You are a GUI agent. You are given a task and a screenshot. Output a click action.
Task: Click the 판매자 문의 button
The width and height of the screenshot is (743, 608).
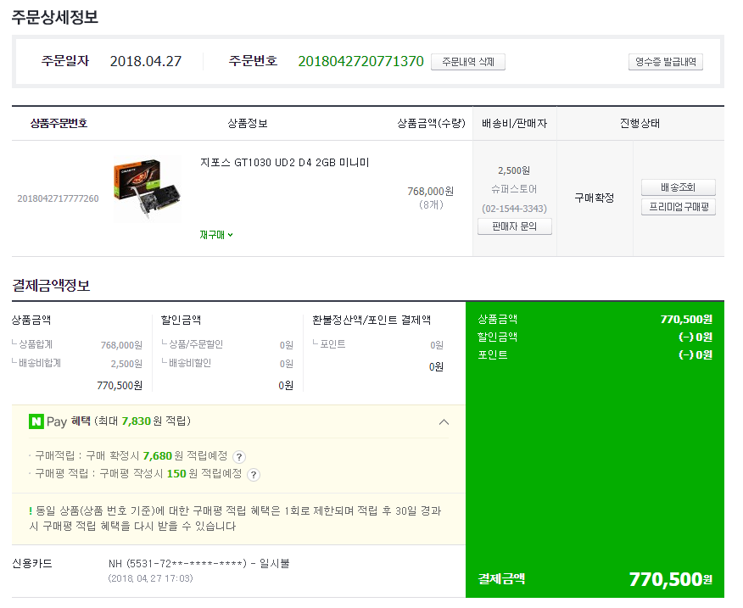tap(514, 226)
